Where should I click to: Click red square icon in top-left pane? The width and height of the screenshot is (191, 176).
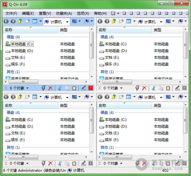coord(91,88)
